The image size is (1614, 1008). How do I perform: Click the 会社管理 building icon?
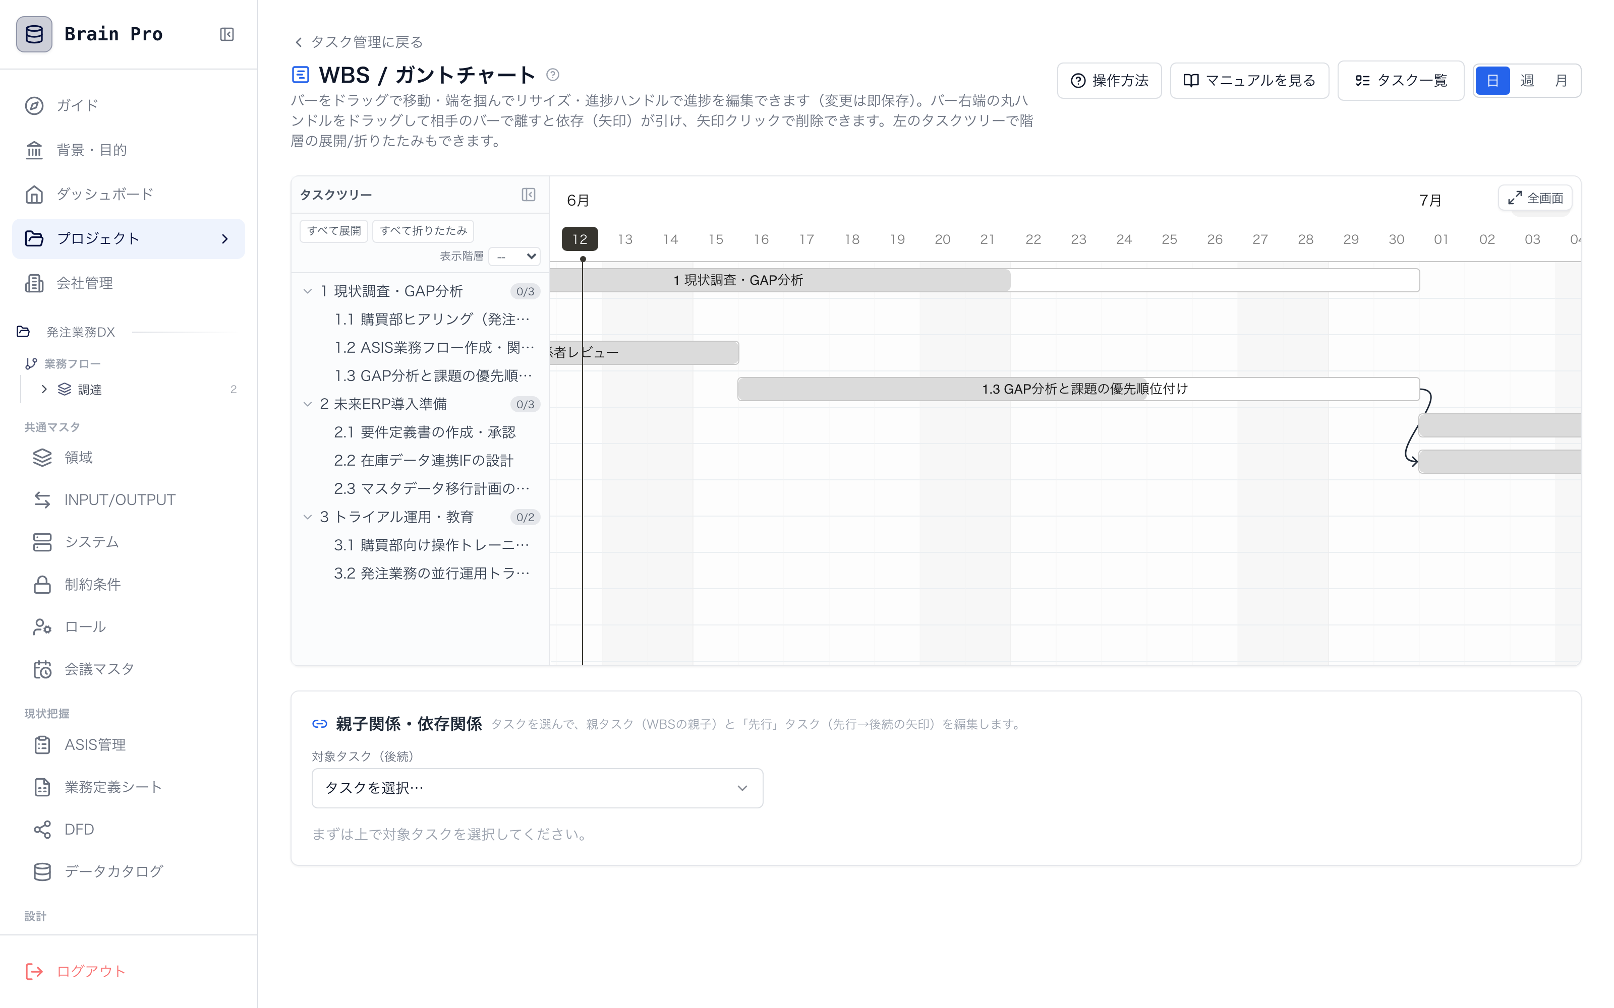[34, 283]
